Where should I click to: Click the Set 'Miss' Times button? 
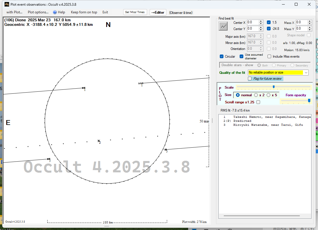click(135, 12)
